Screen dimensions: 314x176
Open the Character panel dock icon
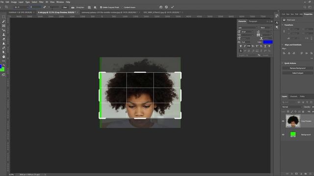coord(277,23)
